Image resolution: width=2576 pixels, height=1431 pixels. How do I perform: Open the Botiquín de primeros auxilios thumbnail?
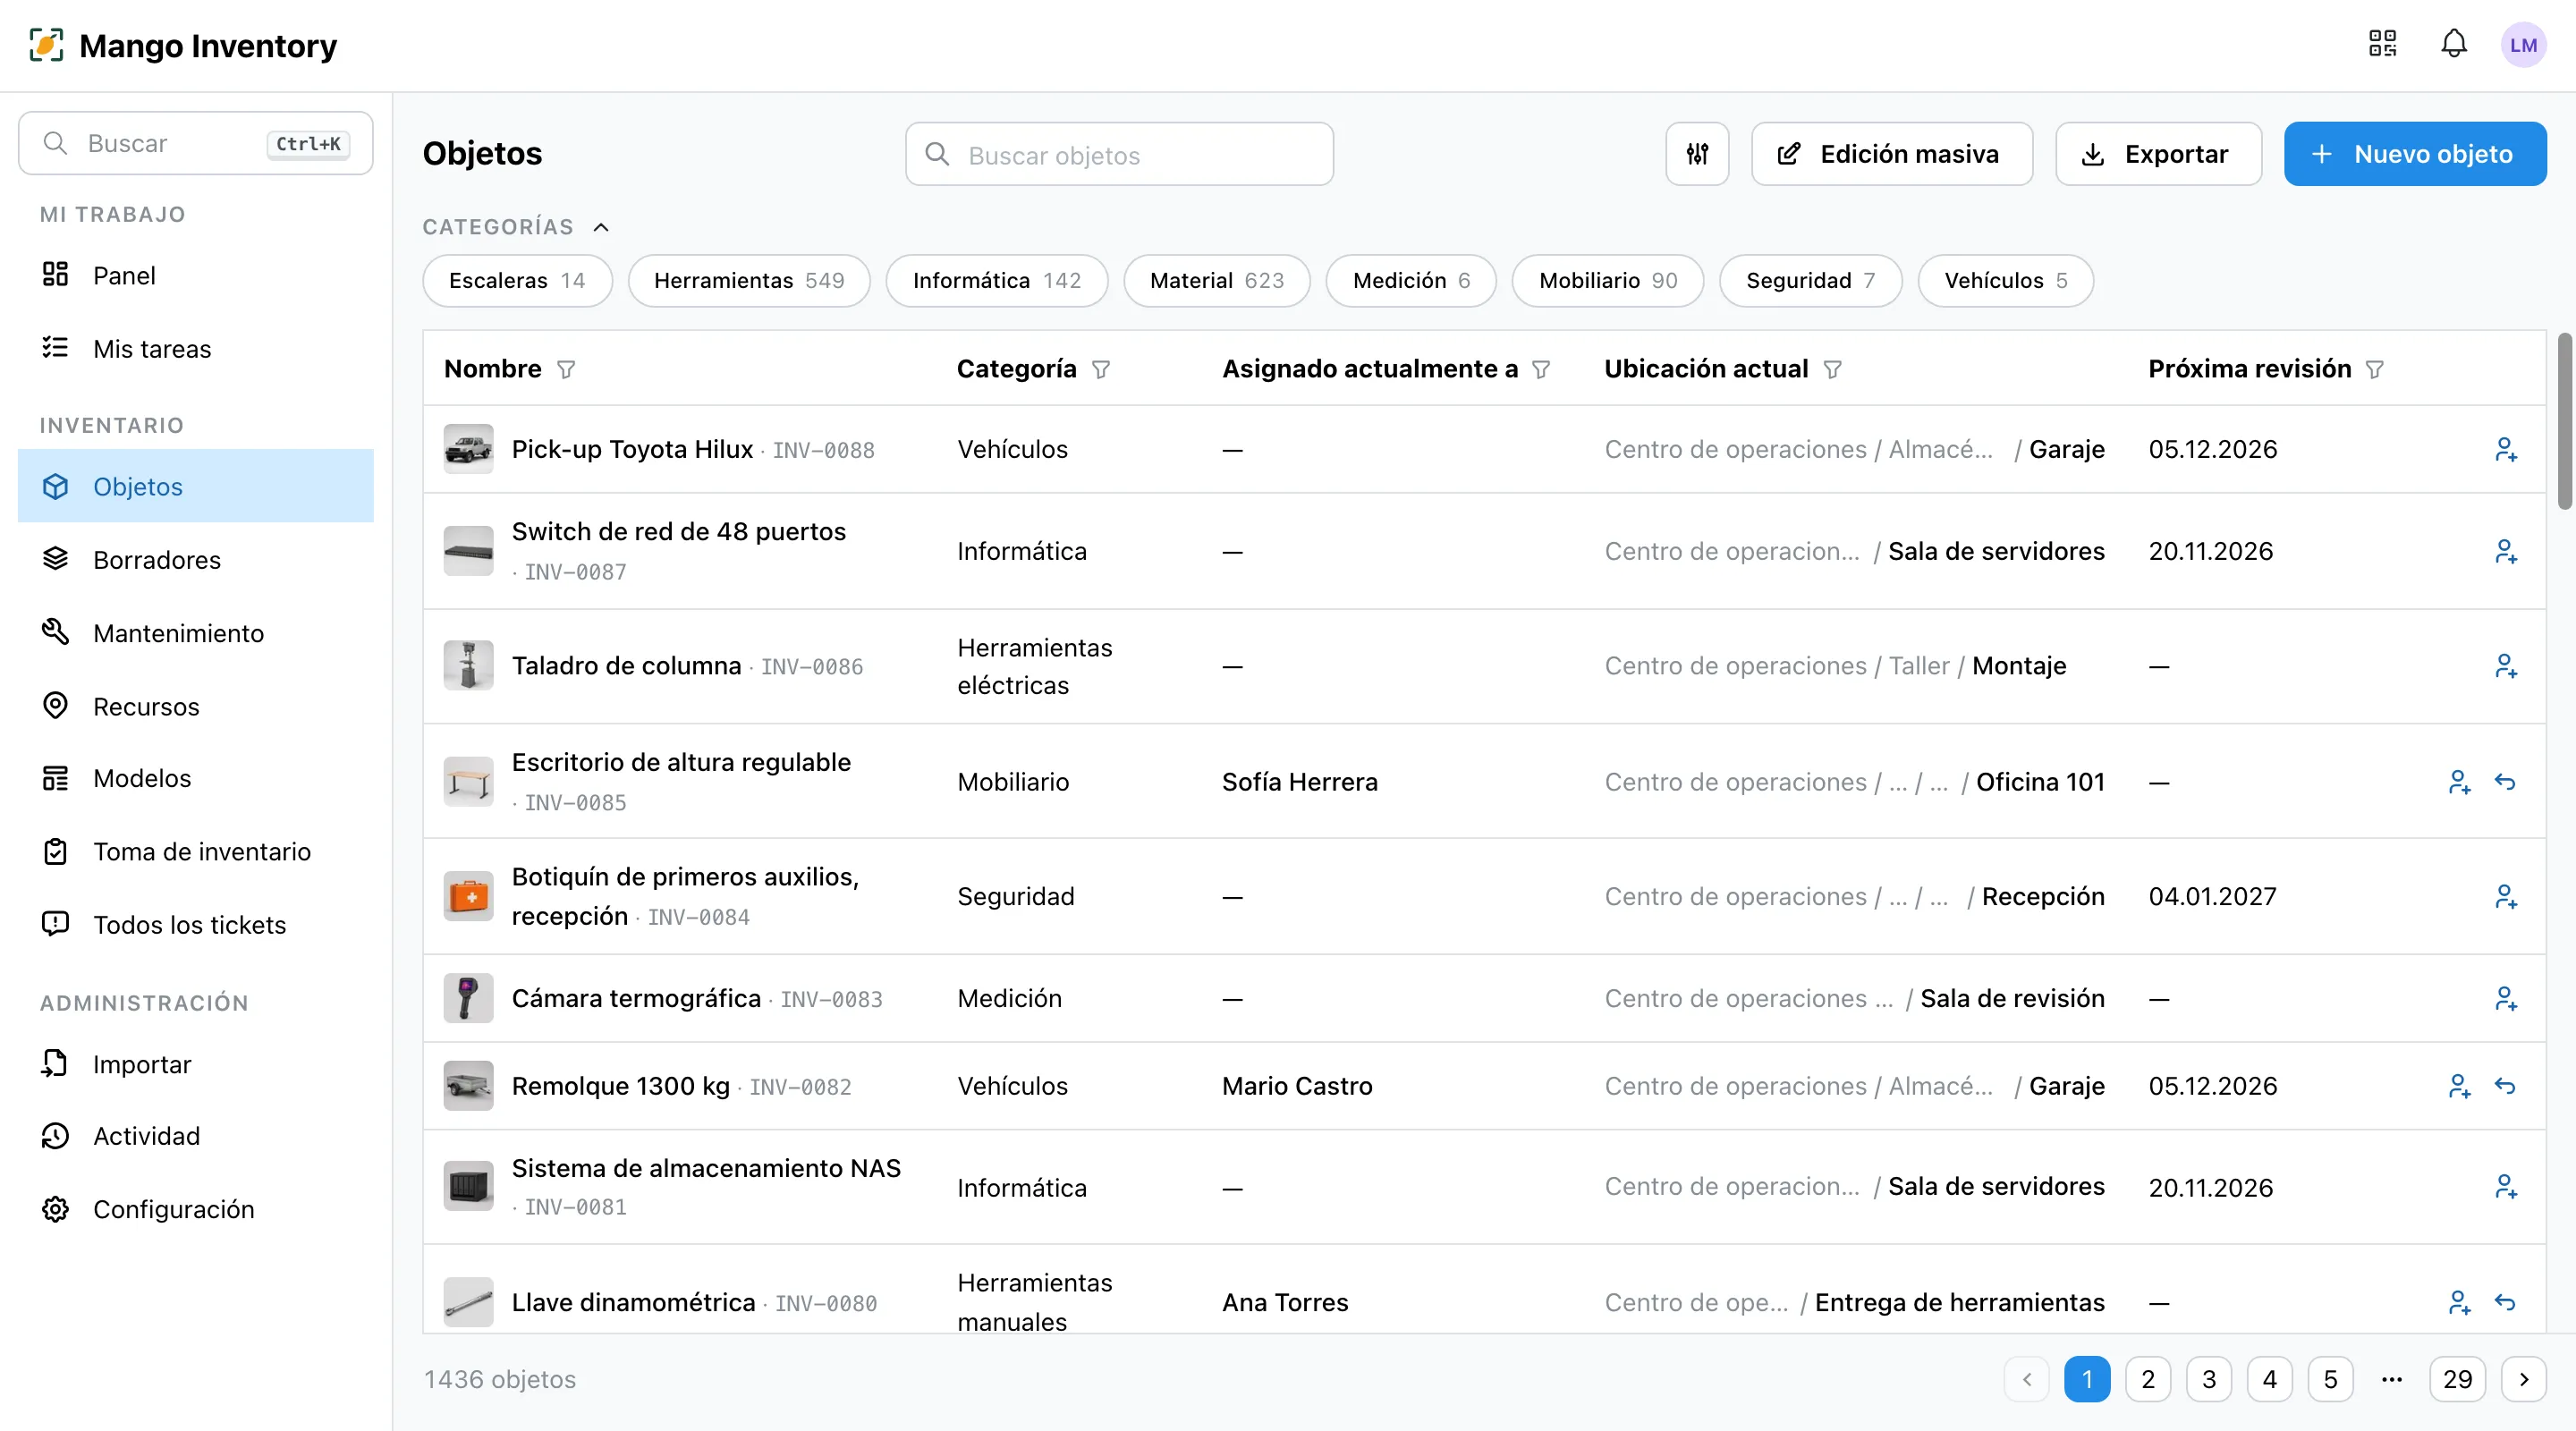point(468,896)
